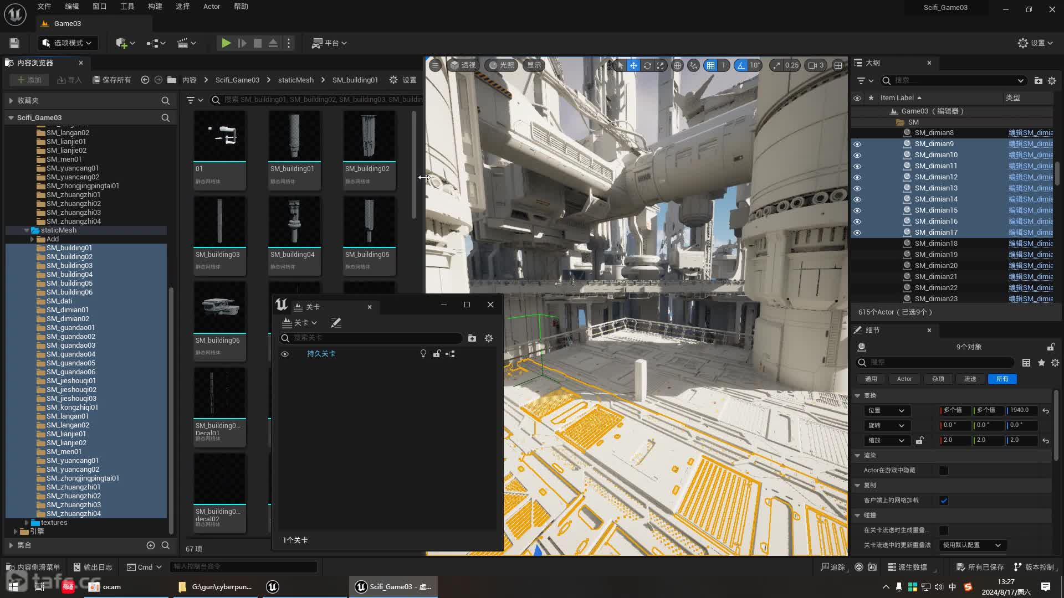Click the stop simulation icon

click(258, 43)
